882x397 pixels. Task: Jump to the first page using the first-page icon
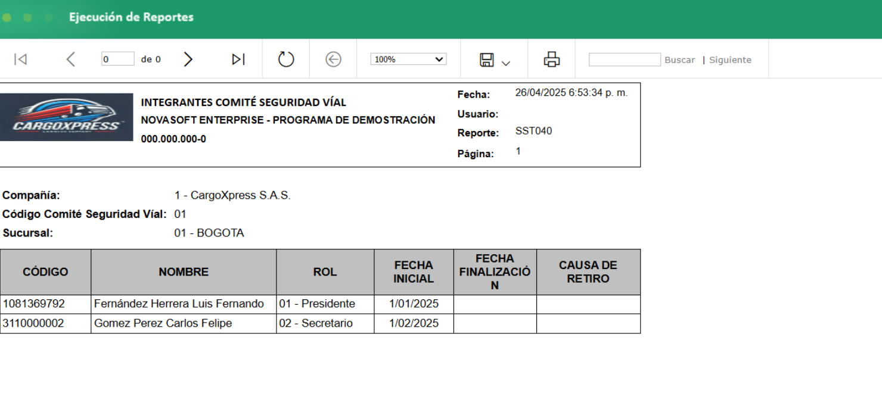point(21,59)
